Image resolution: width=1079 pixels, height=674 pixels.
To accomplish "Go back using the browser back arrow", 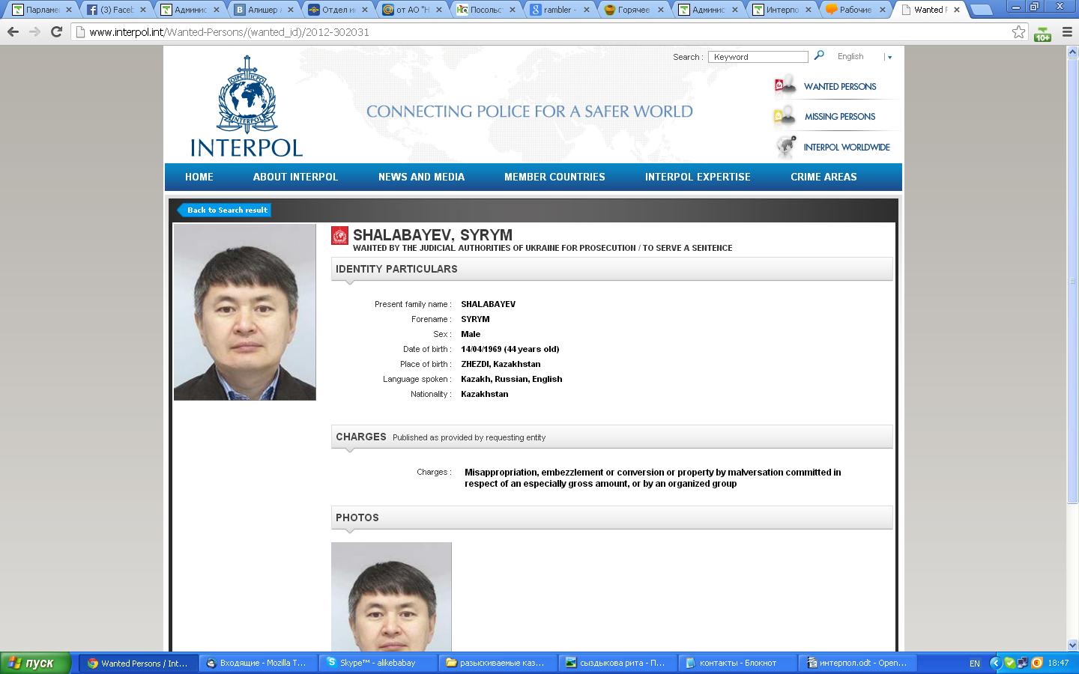I will coord(13,32).
